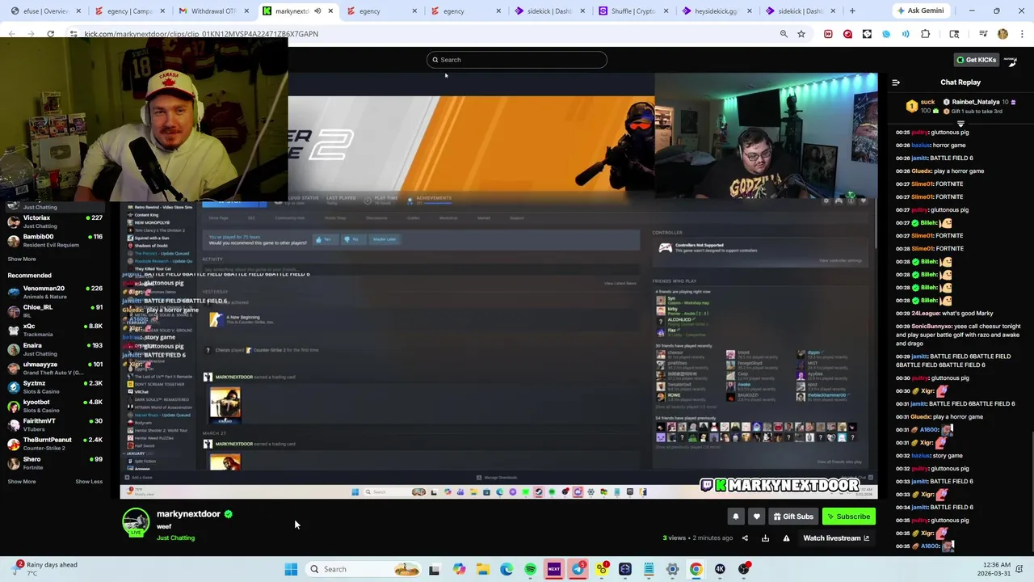Click the markynextdoor channel name
Viewport: 1034px width, 582px height.
click(188, 514)
